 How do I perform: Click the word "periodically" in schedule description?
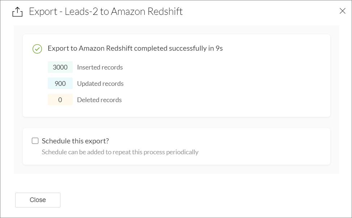(182, 152)
